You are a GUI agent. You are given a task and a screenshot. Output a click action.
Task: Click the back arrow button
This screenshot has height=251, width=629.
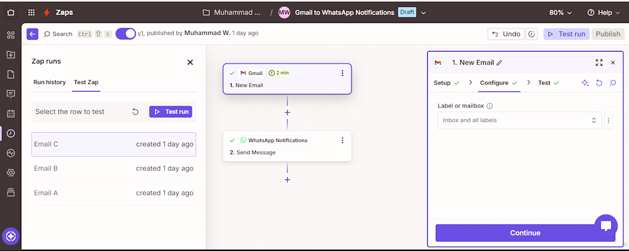[33, 34]
